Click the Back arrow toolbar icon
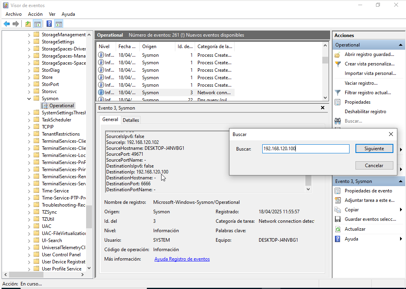Image resolution: width=406 pixels, height=289 pixels. [x=7, y=24]
